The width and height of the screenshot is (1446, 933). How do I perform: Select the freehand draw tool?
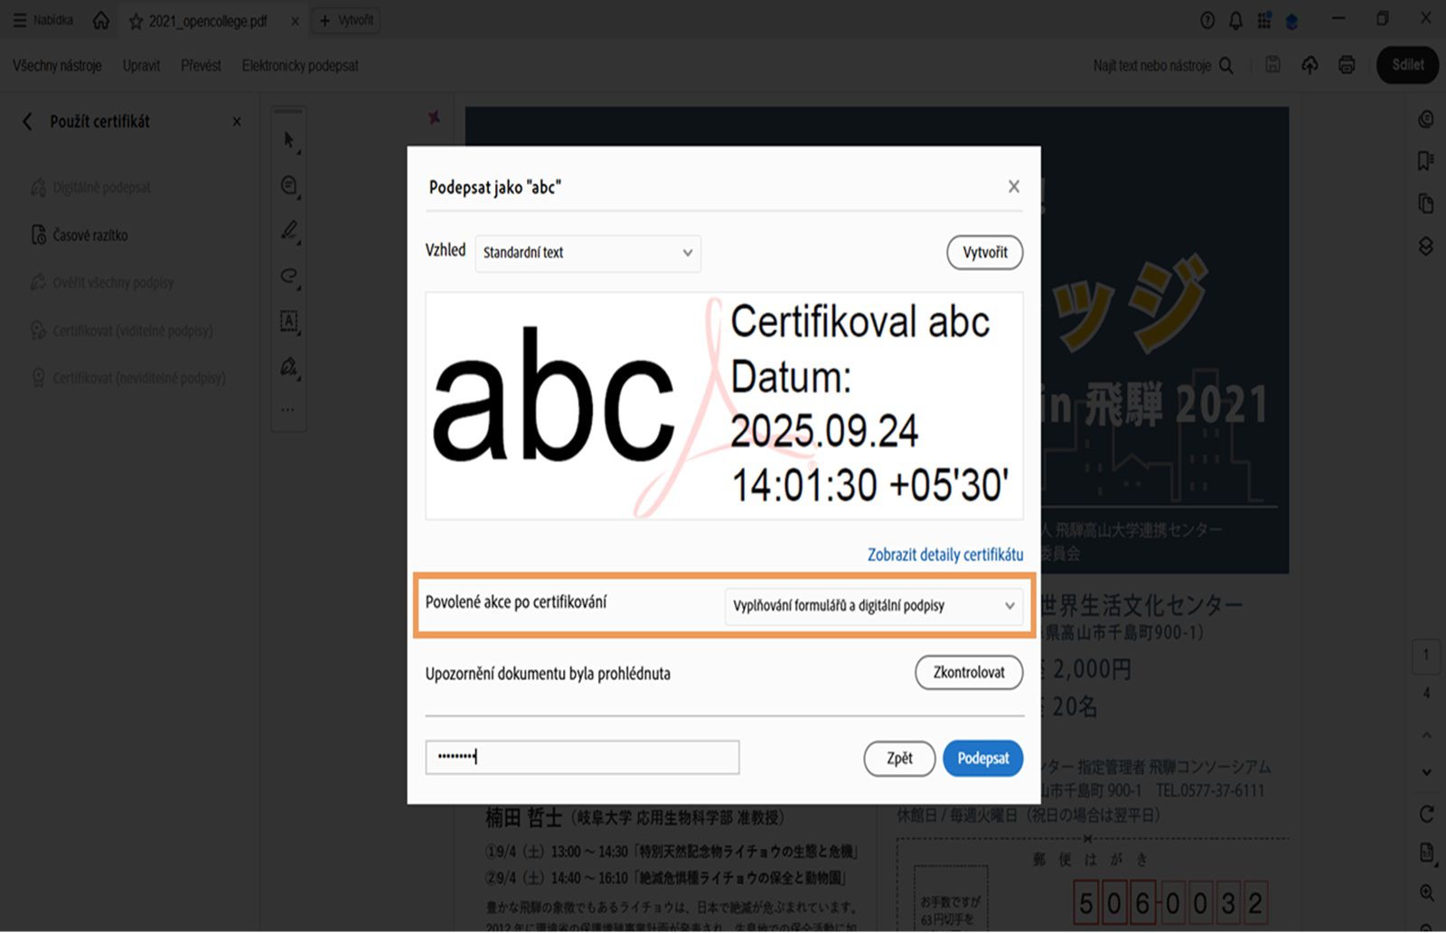pos(287,277)
